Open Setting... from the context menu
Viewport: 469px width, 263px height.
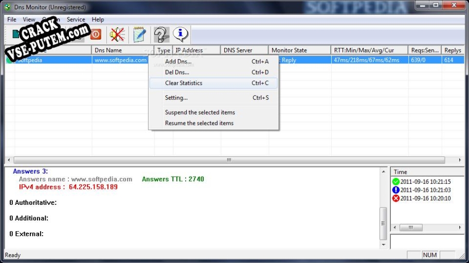click(x=176, y=98)
